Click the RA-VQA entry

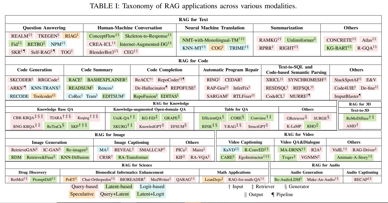200,157
